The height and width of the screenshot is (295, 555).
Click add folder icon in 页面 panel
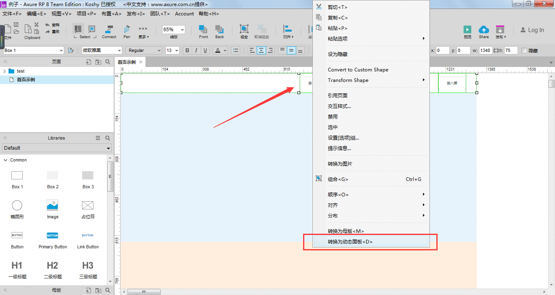98,62
